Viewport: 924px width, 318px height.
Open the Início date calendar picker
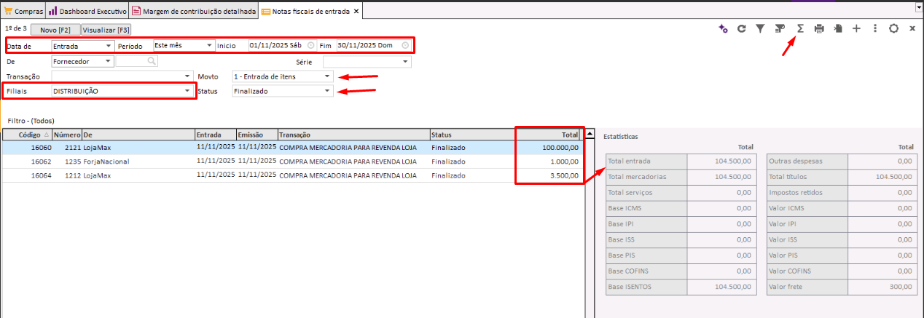tap(311, 45)
